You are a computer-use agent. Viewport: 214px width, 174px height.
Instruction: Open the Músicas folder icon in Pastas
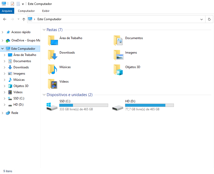[53, 69]
